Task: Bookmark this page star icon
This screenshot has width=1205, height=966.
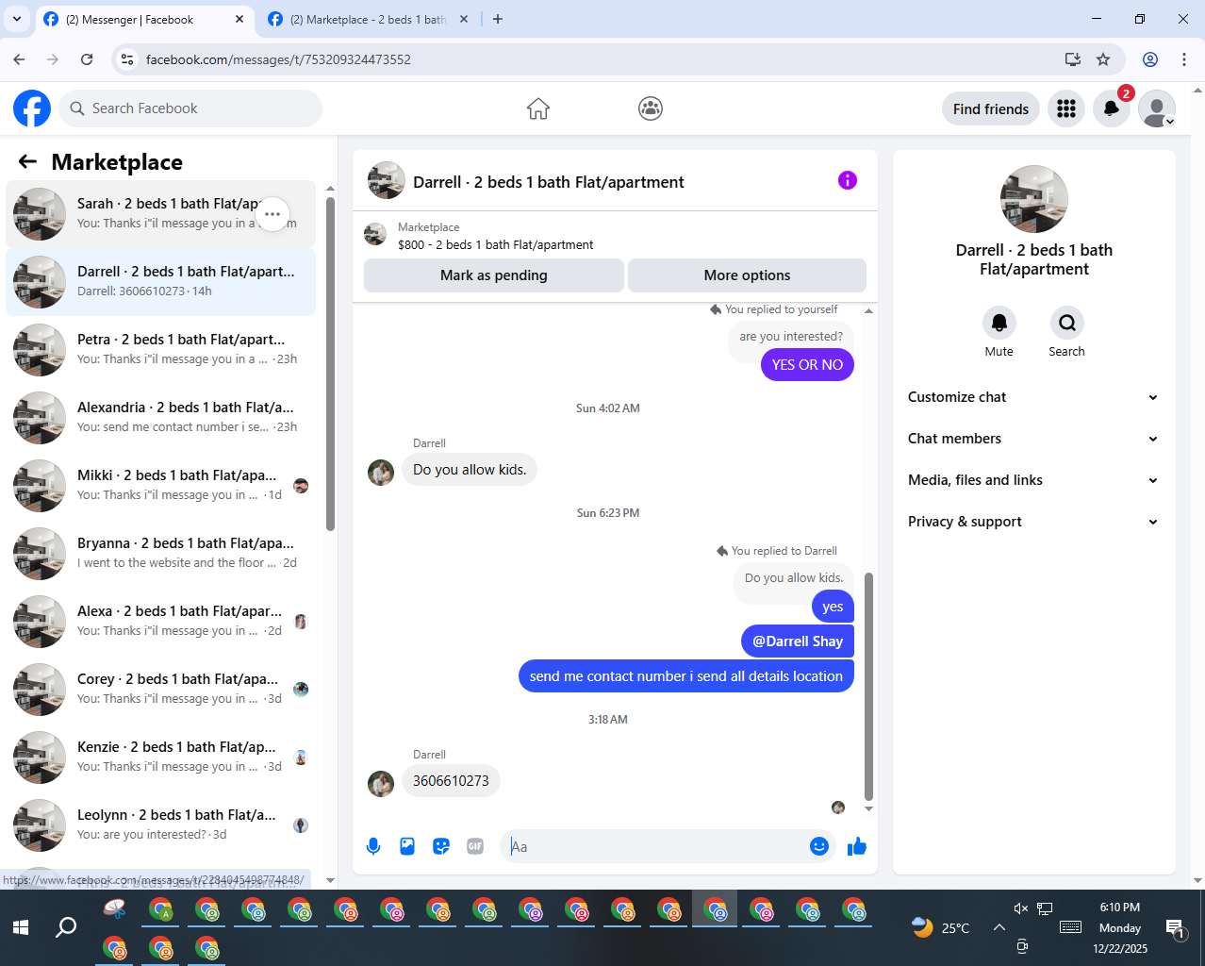Action: 1103,59
